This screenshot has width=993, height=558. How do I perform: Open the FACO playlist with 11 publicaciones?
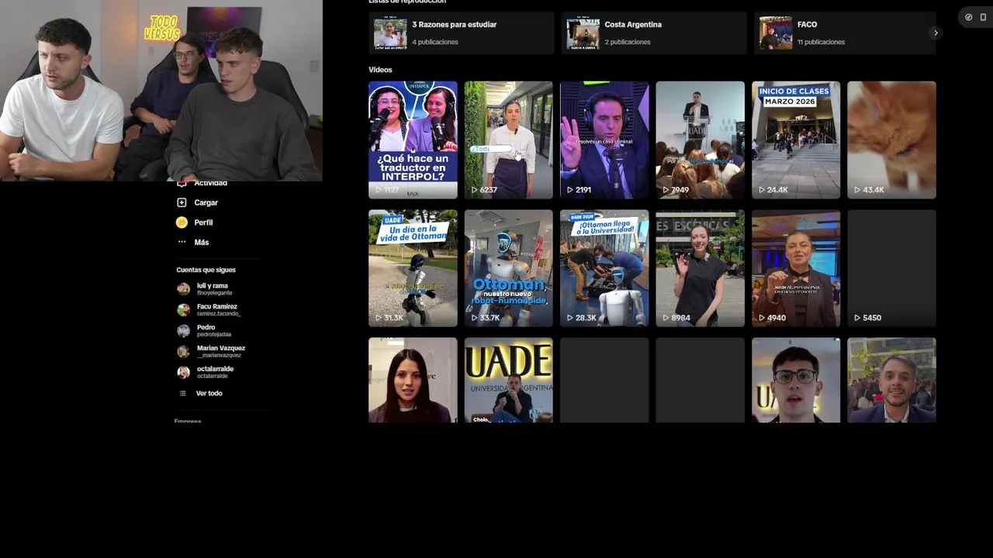coord(845,33)
